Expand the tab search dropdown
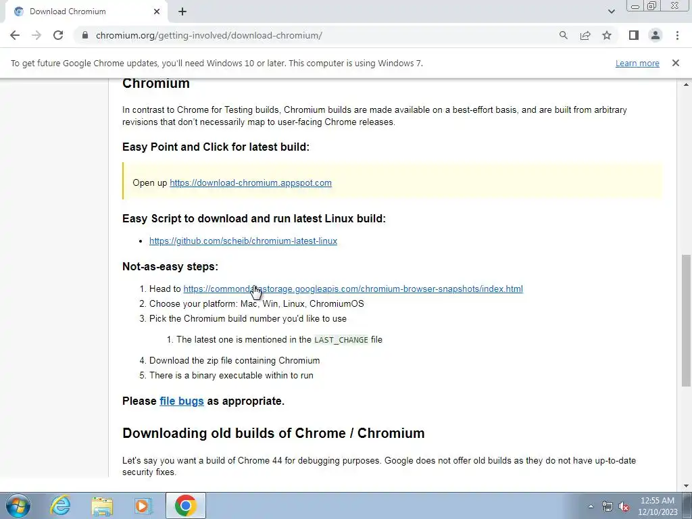 click(611, 11)
